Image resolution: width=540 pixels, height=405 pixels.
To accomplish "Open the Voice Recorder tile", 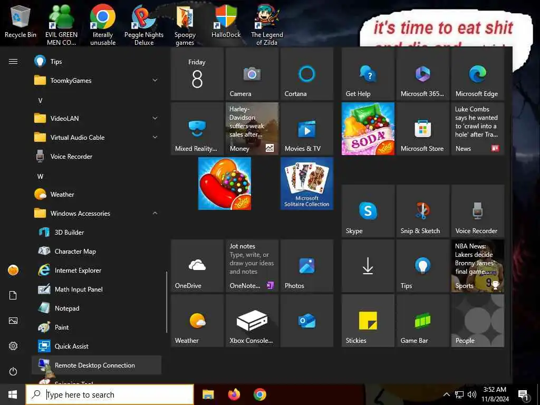I will [x=478, y=211].
